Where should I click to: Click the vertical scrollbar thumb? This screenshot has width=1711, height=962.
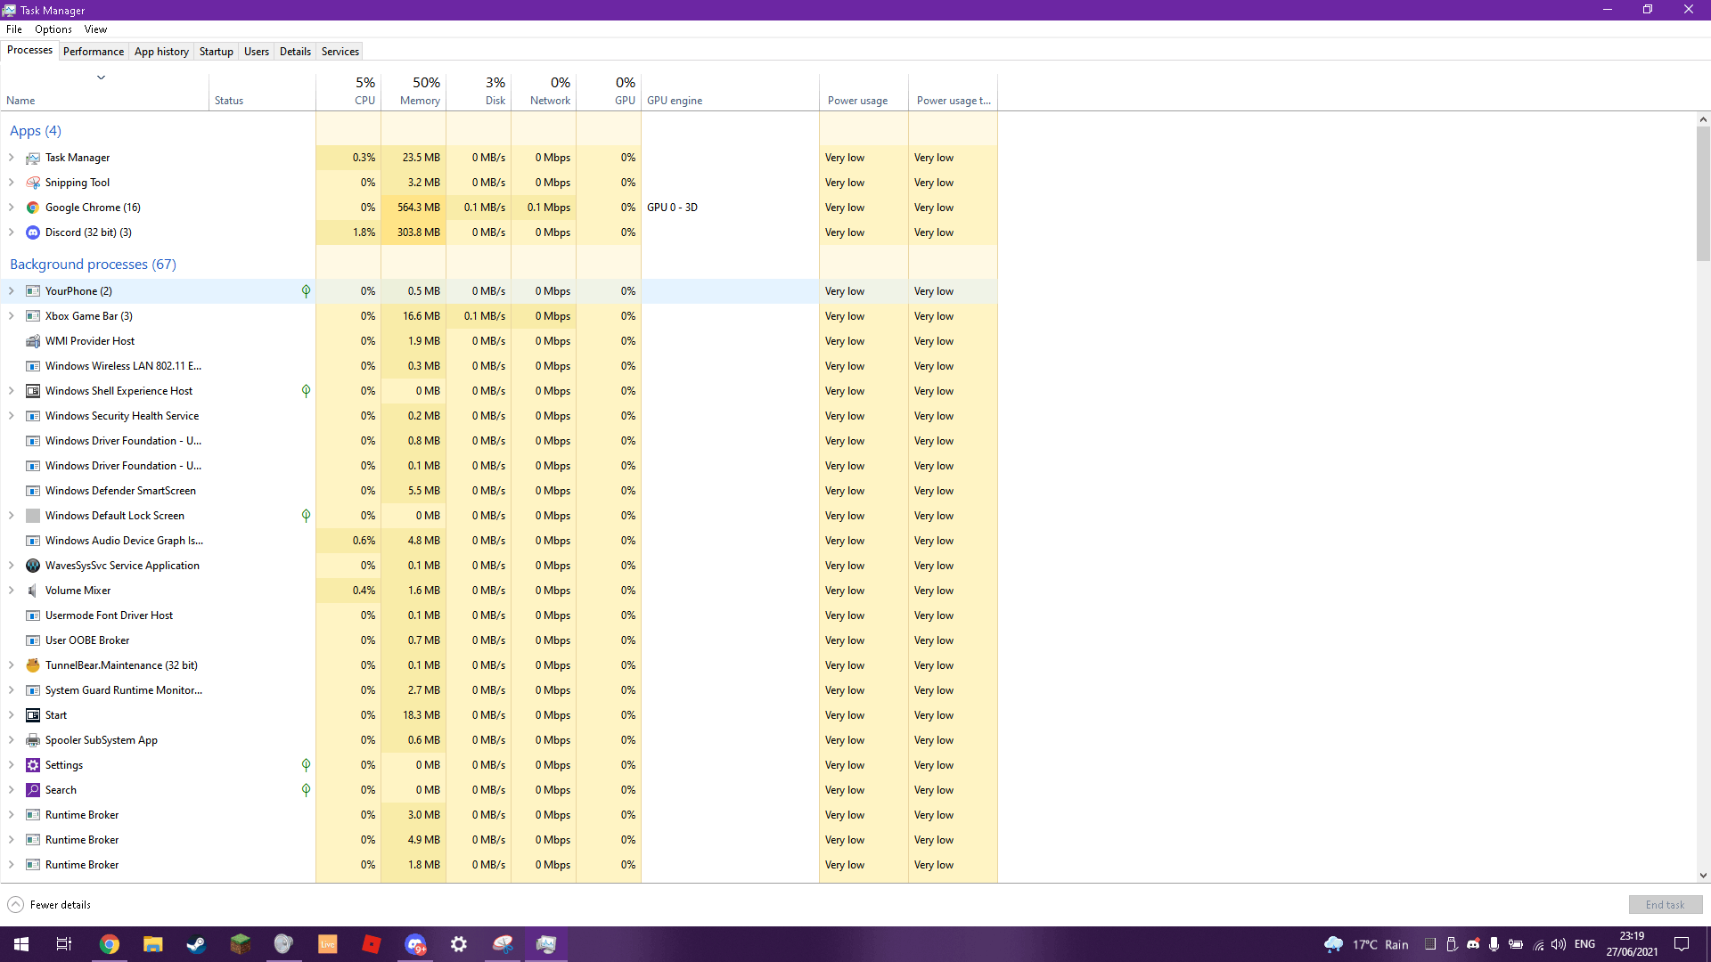point(1703,192)
